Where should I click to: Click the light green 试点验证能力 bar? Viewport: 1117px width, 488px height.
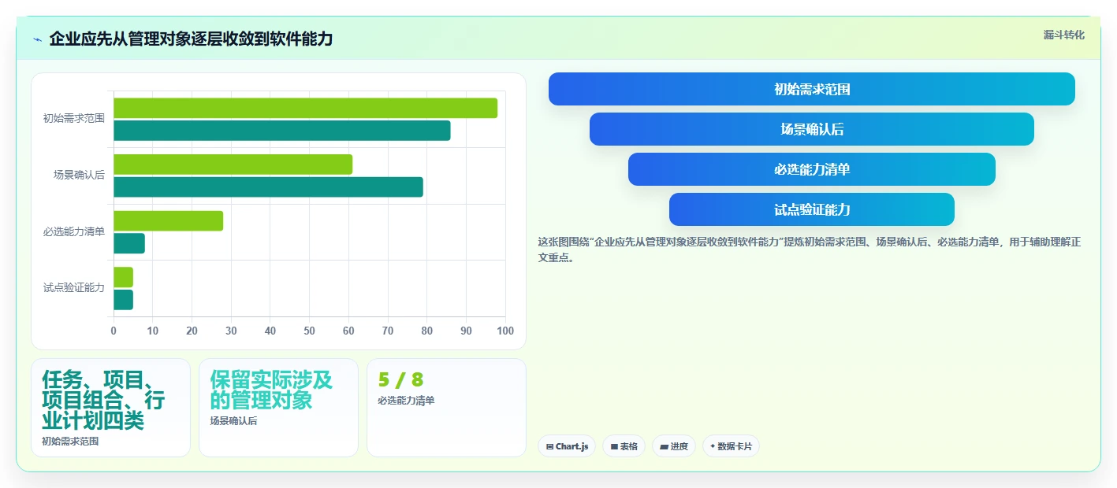pos(124,277)
